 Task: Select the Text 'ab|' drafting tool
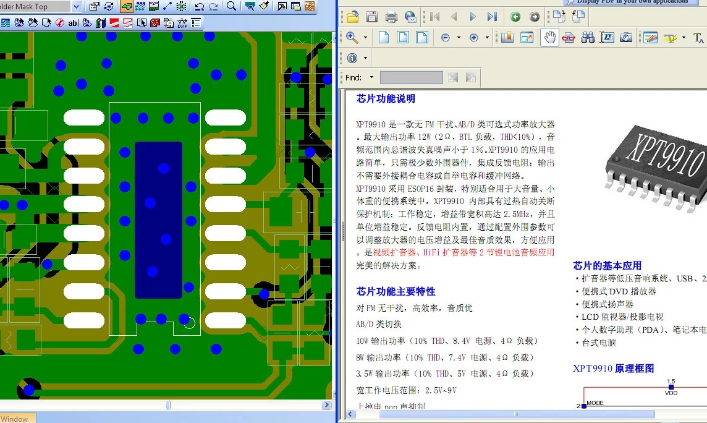73,22
